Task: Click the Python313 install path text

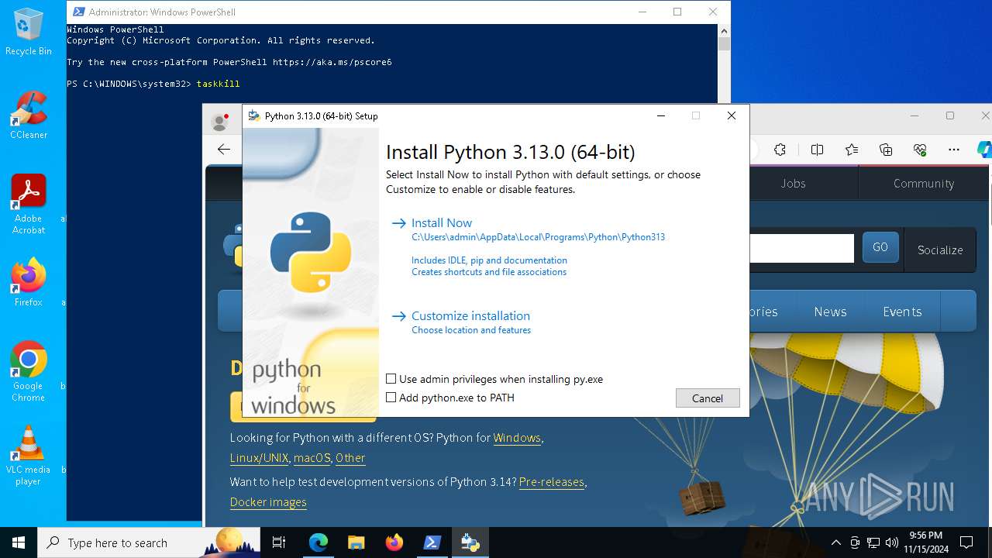Action: tap(538, 237)
